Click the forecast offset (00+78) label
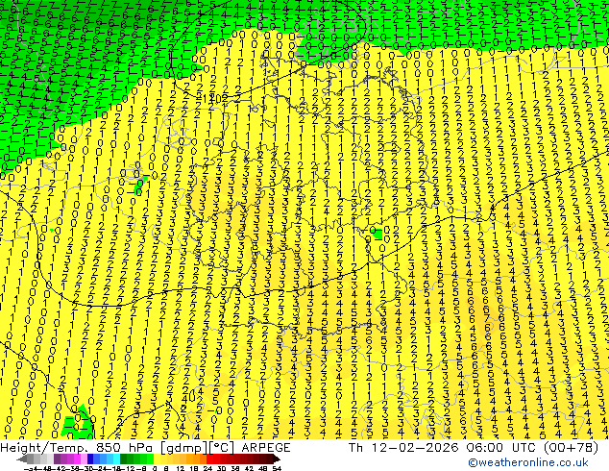This screenshot has width=609, height=471. click(570, 448)
